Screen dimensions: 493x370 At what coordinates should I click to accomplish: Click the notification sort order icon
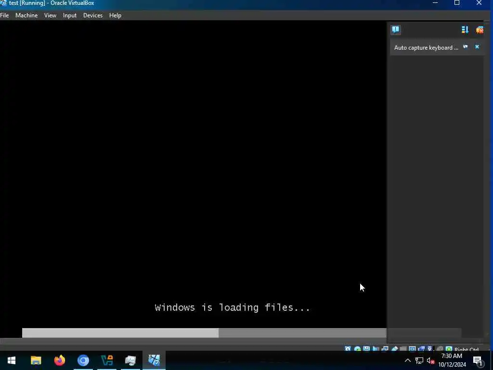(465, 30)
